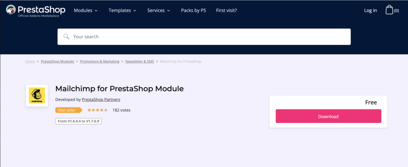The height and width of the screenshot is (167, 408).
Task: Open PrestaShop Partners developer link
Action: [x=101, y=99]
